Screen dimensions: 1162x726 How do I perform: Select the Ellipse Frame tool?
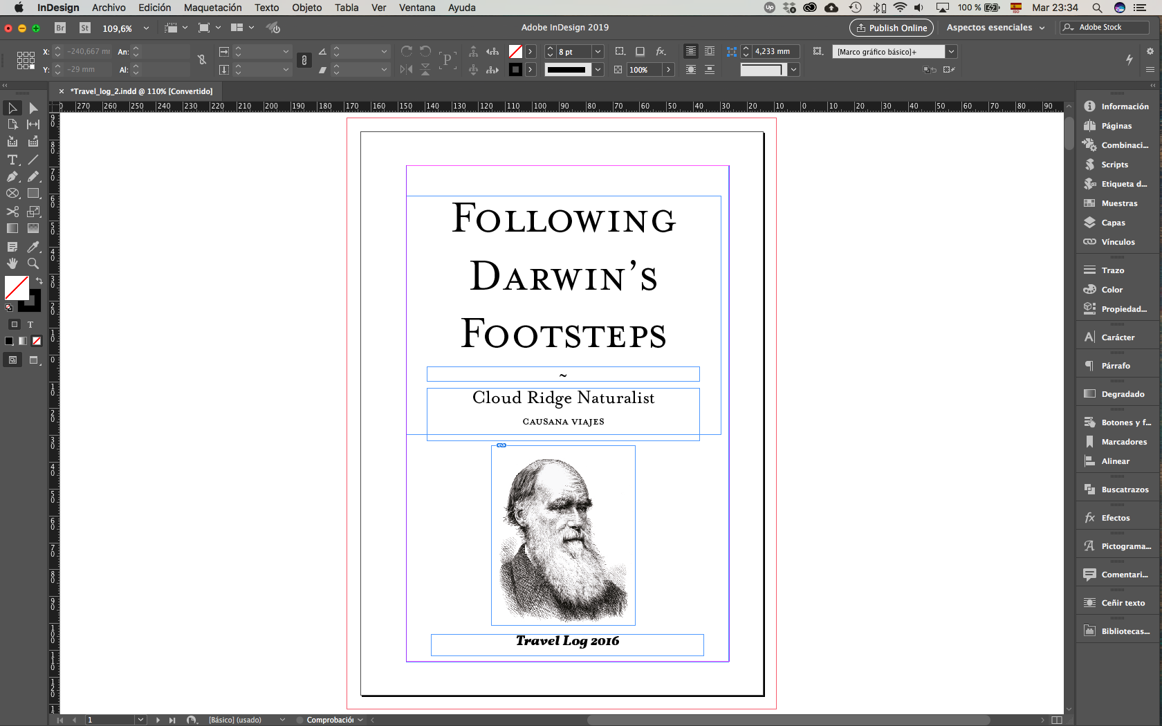coord(12,194)
